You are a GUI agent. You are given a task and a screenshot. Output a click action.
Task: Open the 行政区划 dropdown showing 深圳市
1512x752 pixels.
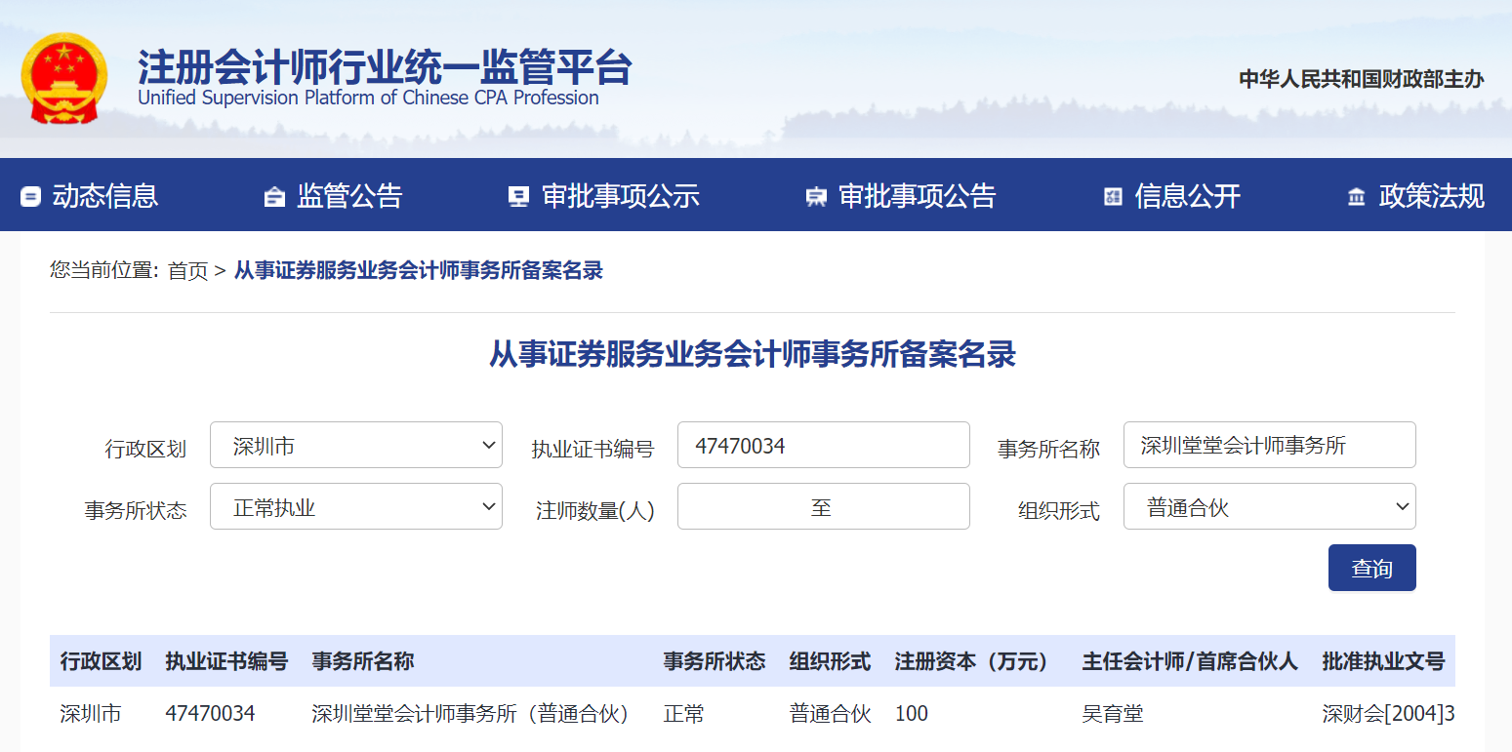point(355,446)
